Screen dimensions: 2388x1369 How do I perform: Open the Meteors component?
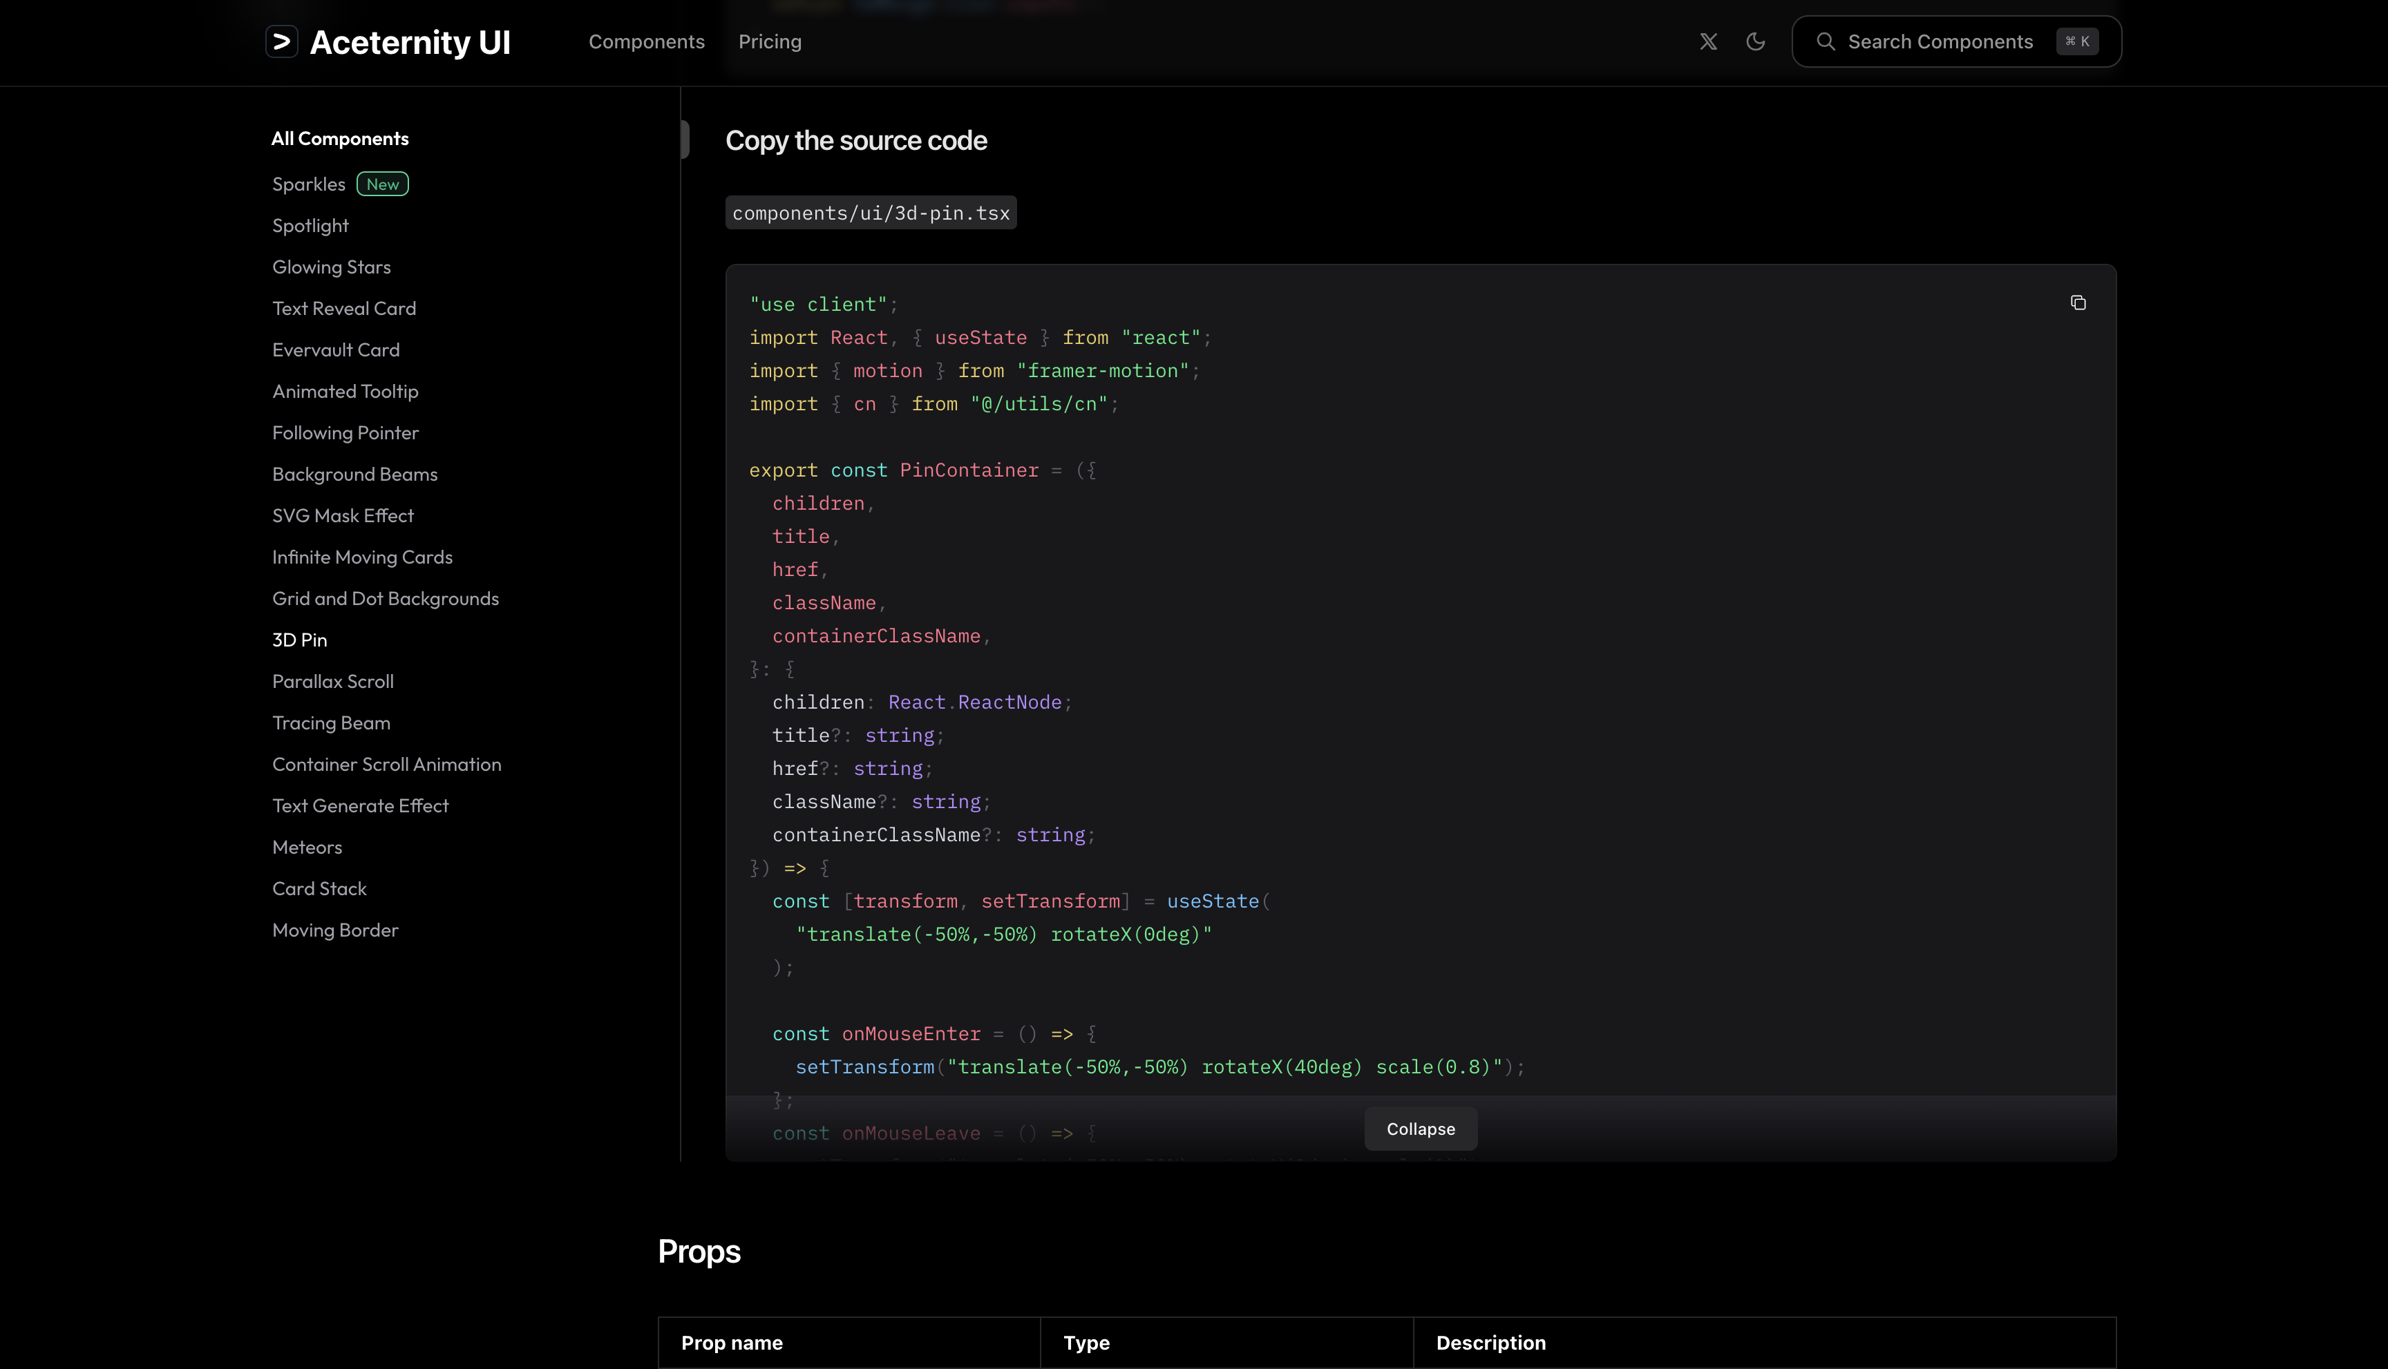pyautogui.click(x=307, y=846)
